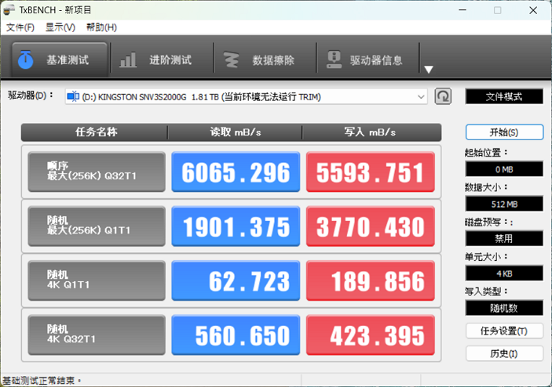Click the 随机 4K Q1T1 task button
Image resolution: width=552 pixels, height=387 pixels.
point(97,280)
